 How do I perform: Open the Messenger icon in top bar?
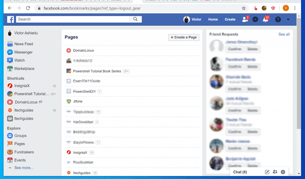pyautogui.click(x=255, y=19)
